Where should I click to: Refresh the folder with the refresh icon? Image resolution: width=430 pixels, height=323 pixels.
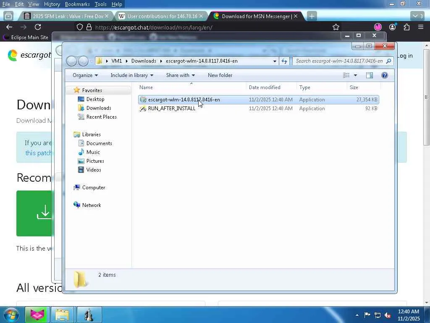tap(284, 61)
